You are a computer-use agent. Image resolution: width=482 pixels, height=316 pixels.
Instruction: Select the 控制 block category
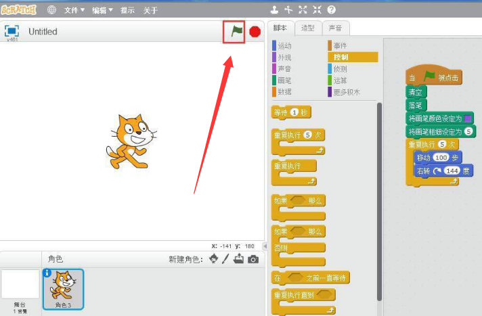353,57
